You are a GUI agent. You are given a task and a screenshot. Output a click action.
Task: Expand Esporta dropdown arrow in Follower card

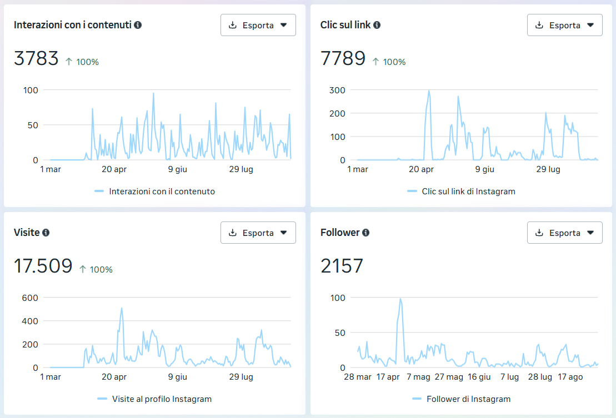click(590, 233)
